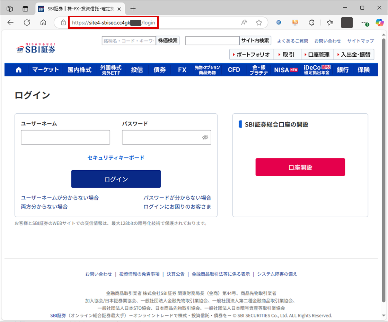Open the Favorites list icon
388x322 pixels.
point(329,23)
